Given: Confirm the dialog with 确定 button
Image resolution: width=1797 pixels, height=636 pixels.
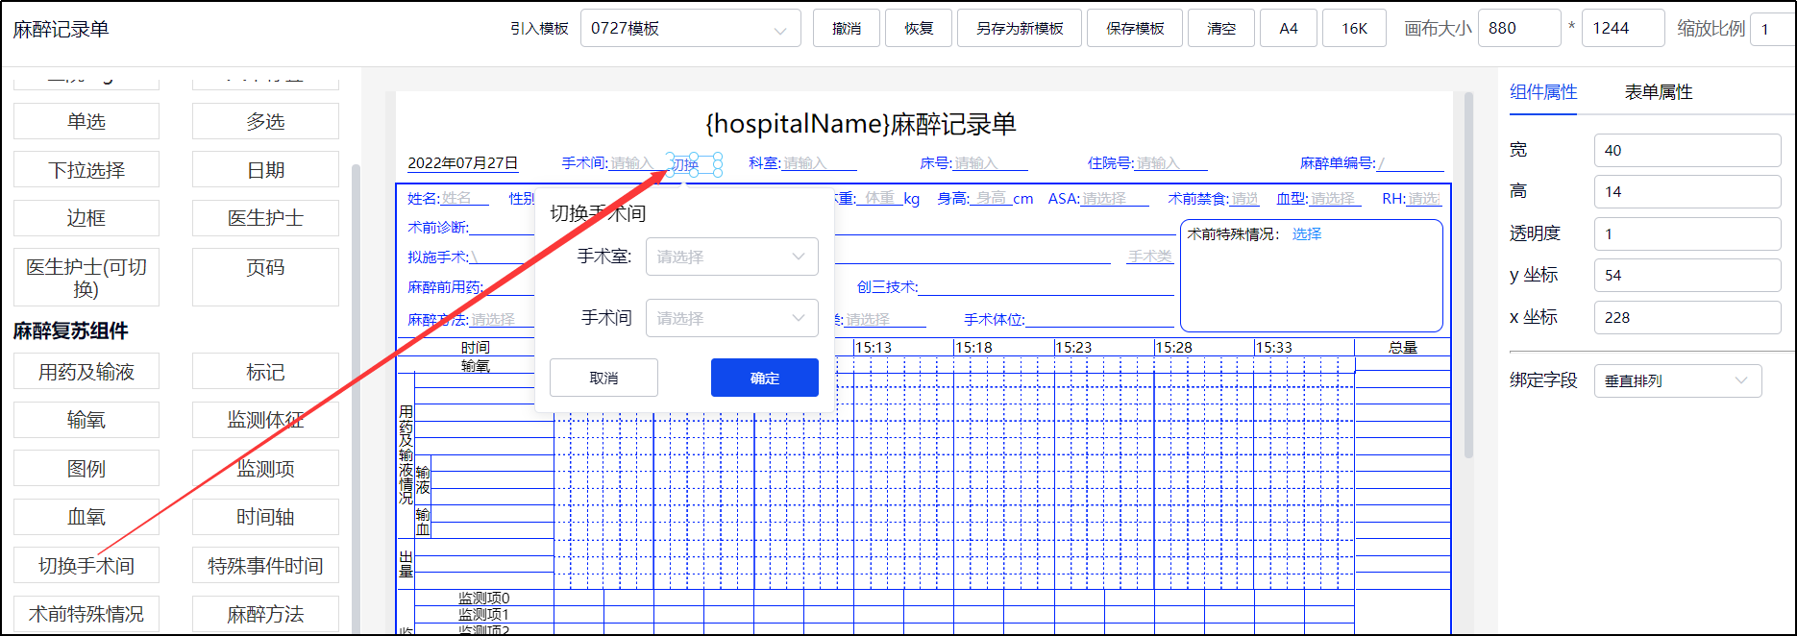Looking at the screenshot, I should 765,378.
